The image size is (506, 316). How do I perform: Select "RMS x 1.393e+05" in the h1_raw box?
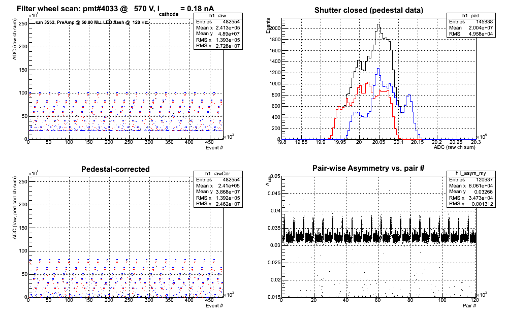pos(218,40)
